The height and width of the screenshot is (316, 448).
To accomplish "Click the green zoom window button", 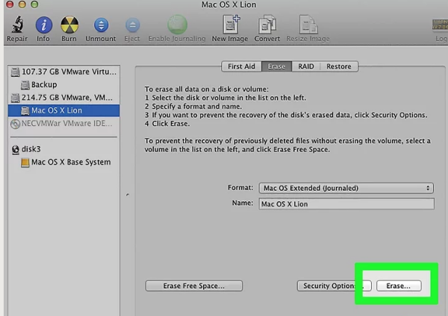I will 34,4.
